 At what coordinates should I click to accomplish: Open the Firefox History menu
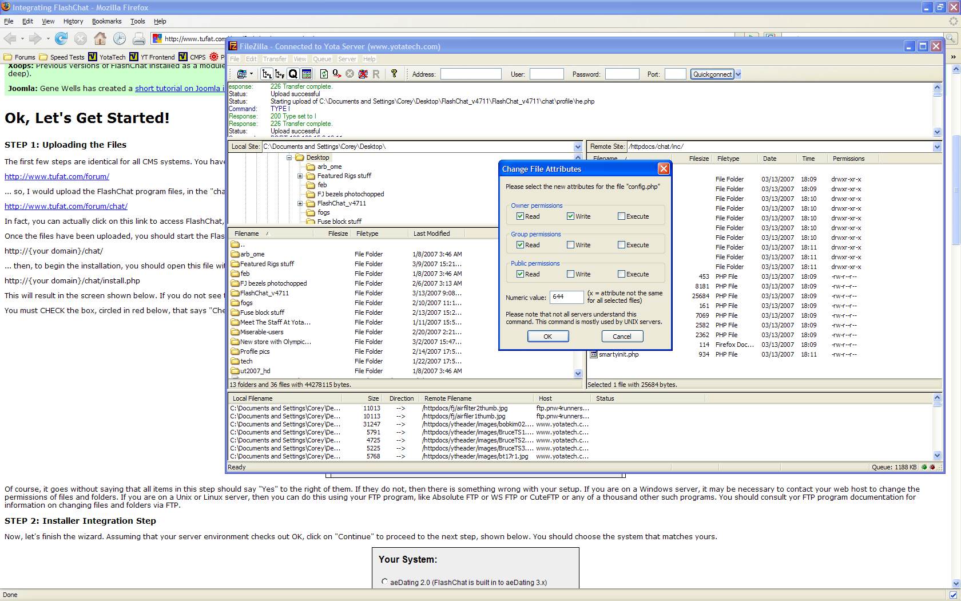coord(73,21)
